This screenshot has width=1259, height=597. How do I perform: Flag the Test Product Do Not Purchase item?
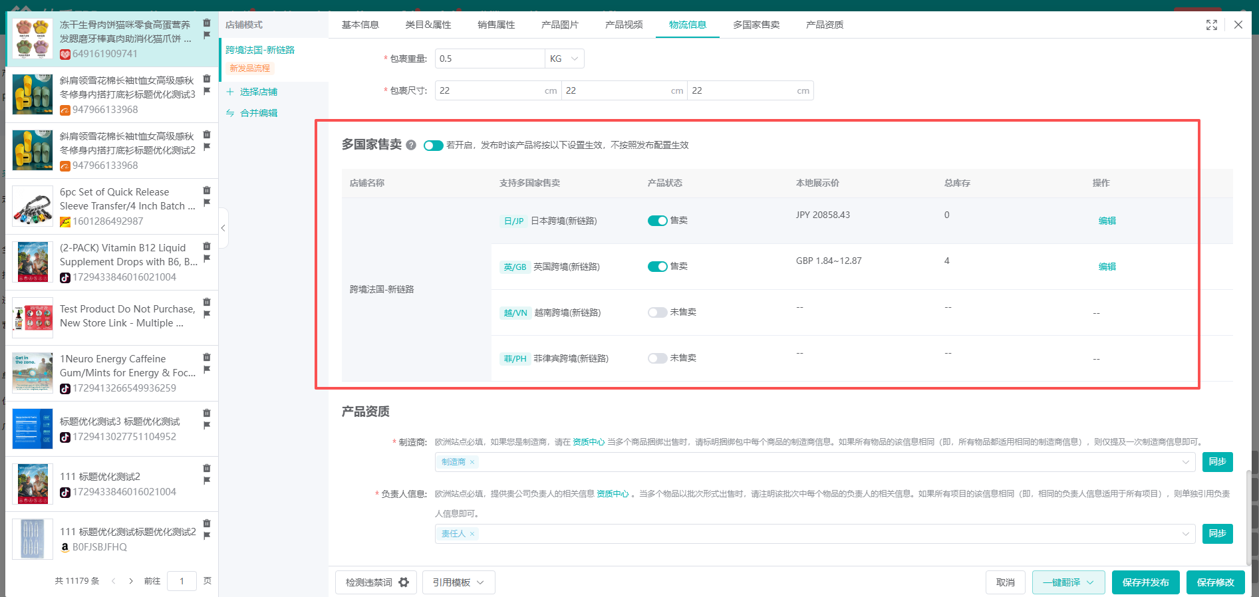207,314
